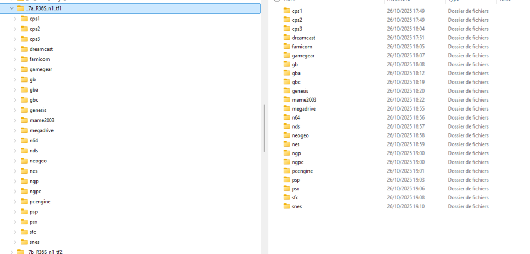
Task: Click gb folder icon in file list
Action: point(287,64)
